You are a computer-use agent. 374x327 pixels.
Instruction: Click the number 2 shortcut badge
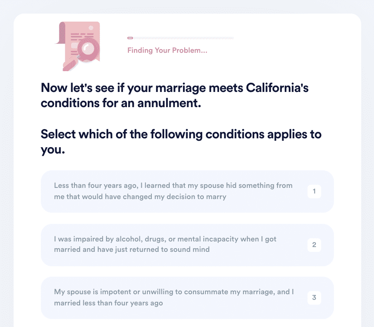[x=314, y=245]
